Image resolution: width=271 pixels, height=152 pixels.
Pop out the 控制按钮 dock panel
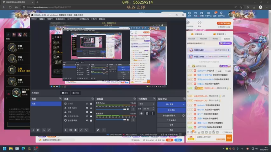pyautogui.click(x=184, y=99)
